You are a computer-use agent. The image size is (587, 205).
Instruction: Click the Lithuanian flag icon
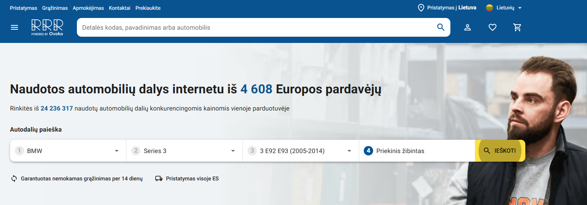490,8
